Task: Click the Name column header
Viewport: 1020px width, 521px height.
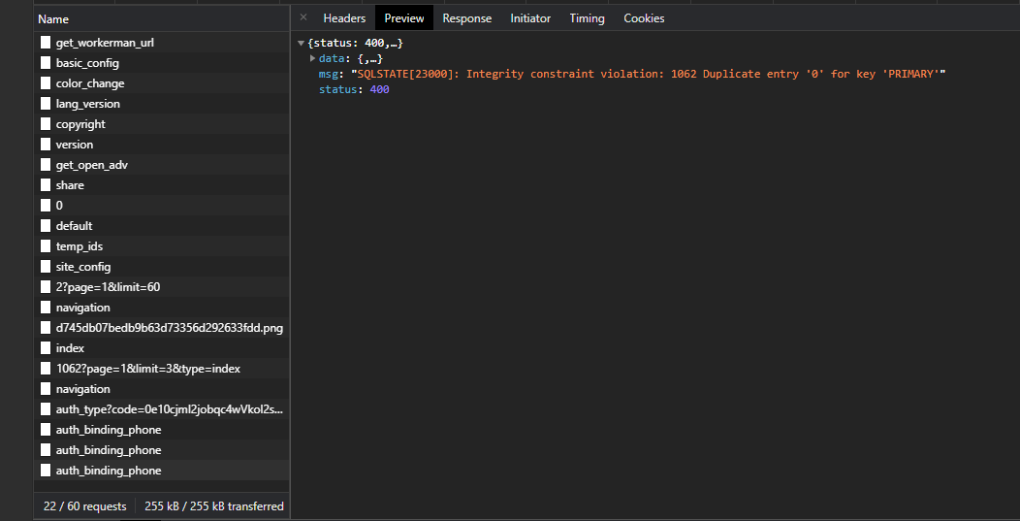Action: (x=162, y=18)
